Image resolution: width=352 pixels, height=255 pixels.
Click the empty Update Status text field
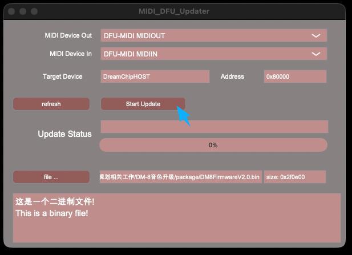(214, 127)
